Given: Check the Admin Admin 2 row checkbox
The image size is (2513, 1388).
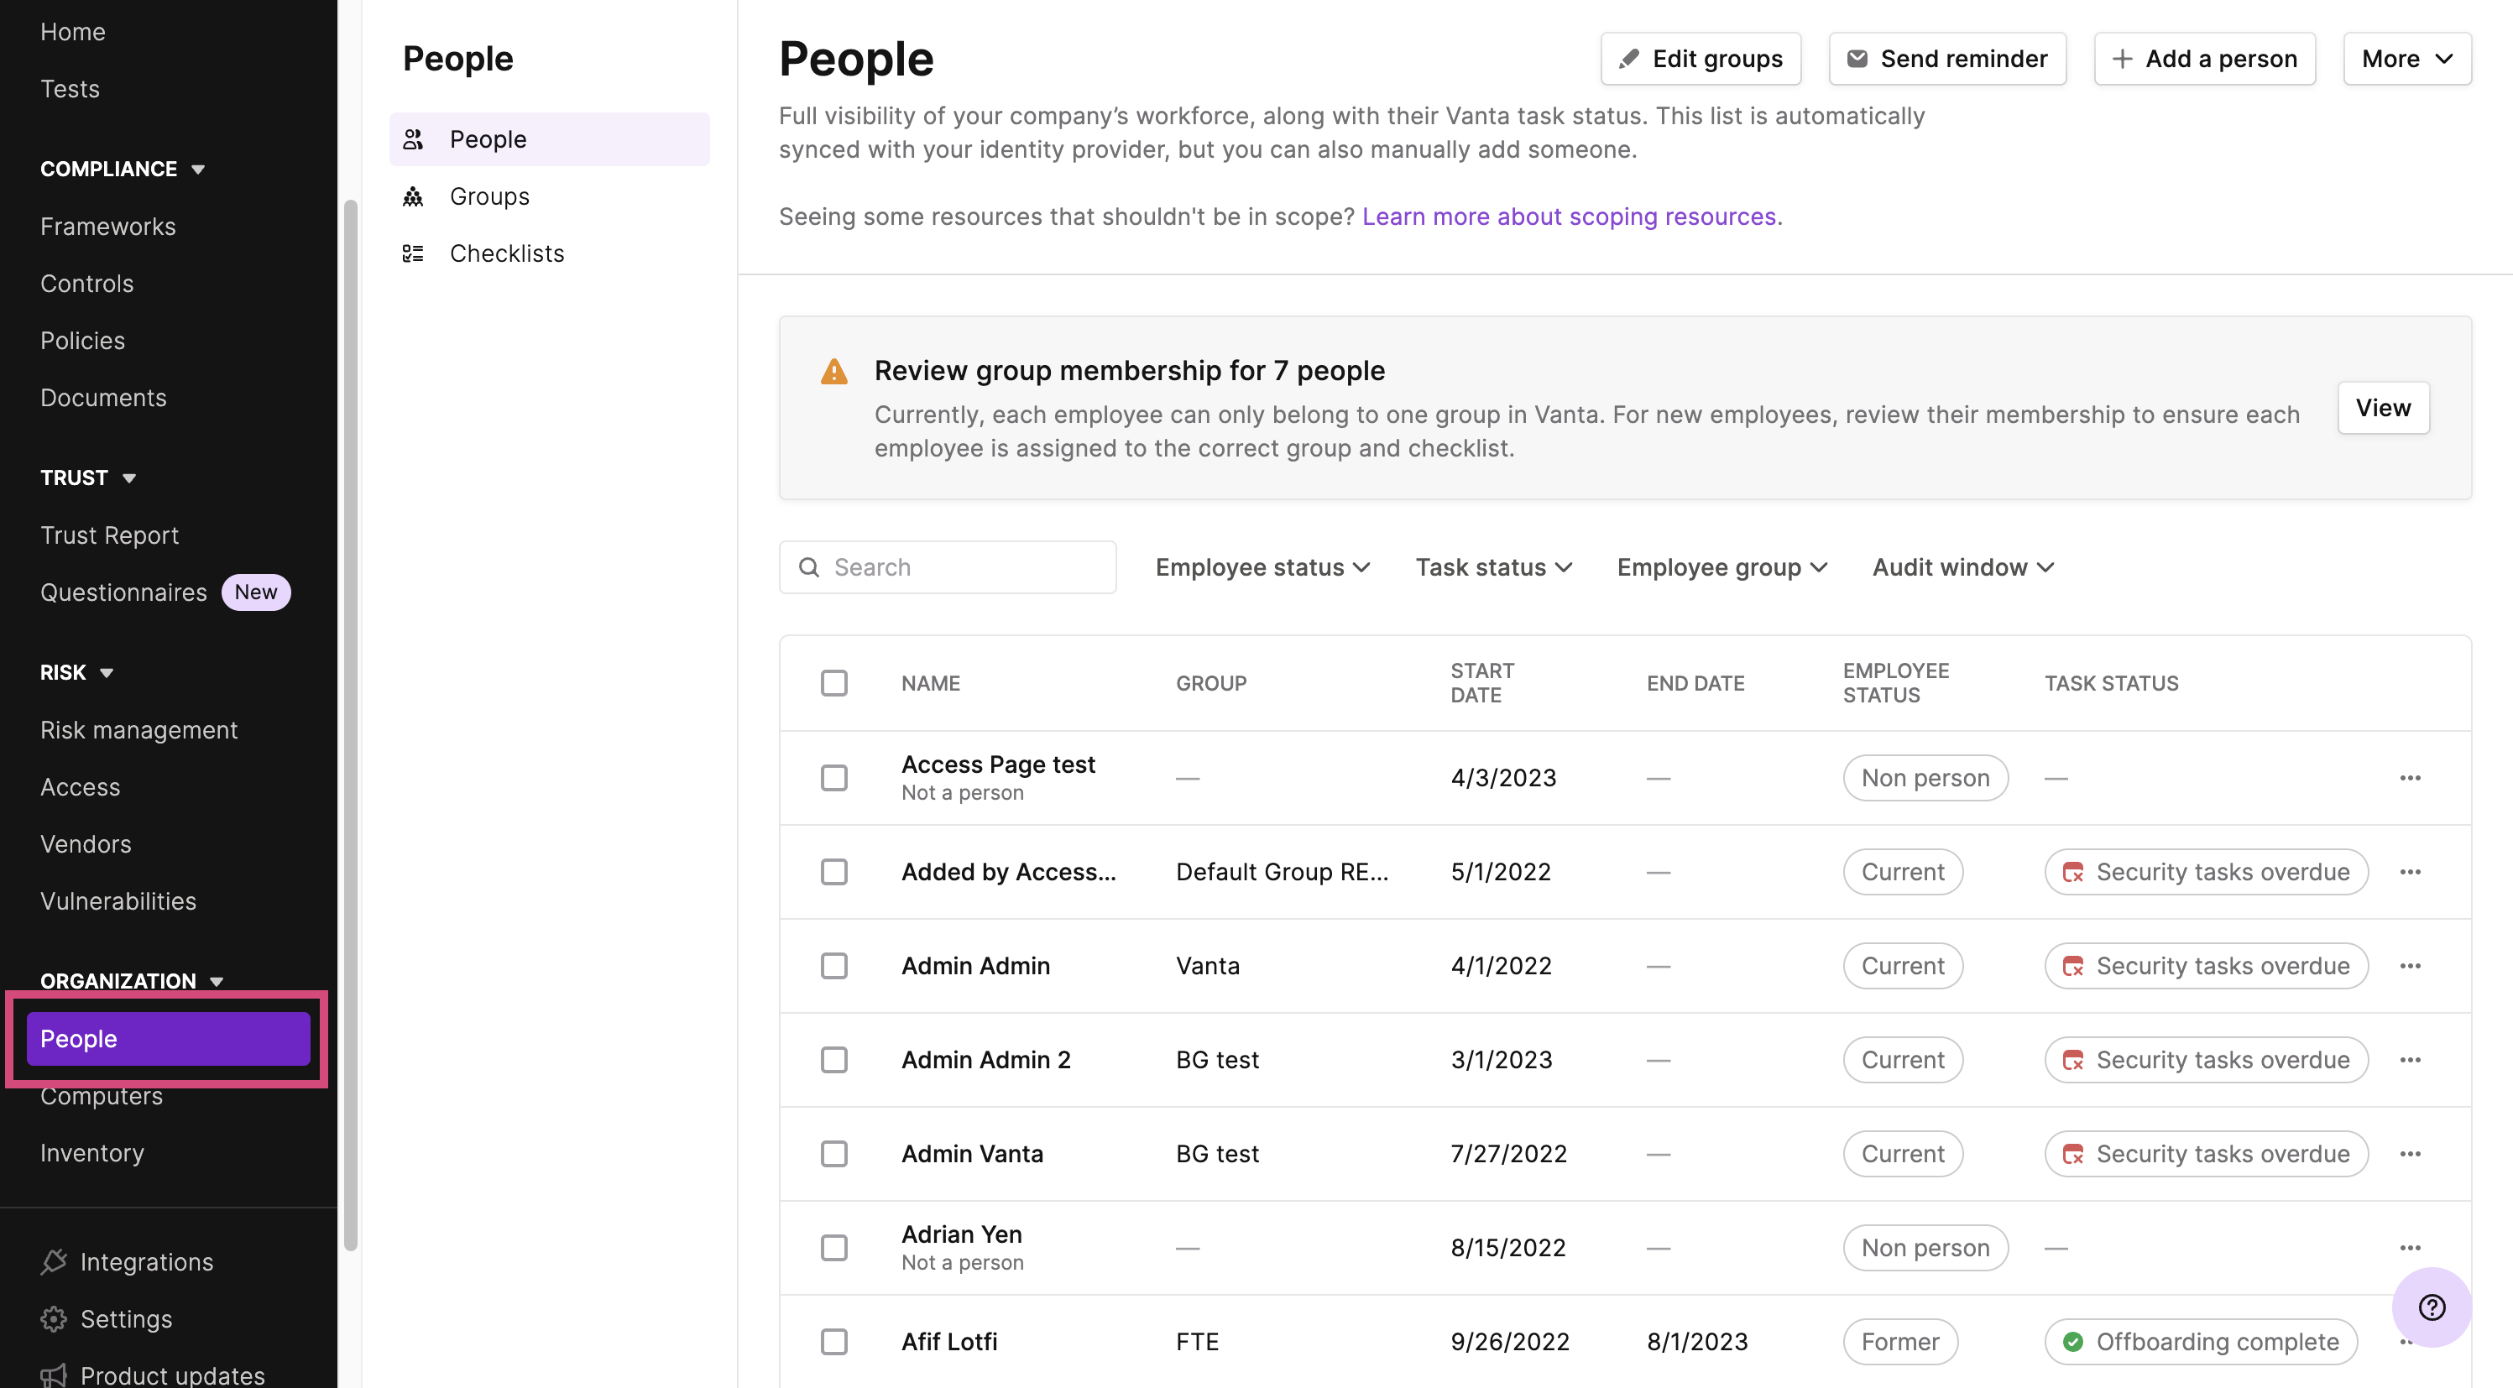Looking at the screenshot, I should coord(834,1059).
